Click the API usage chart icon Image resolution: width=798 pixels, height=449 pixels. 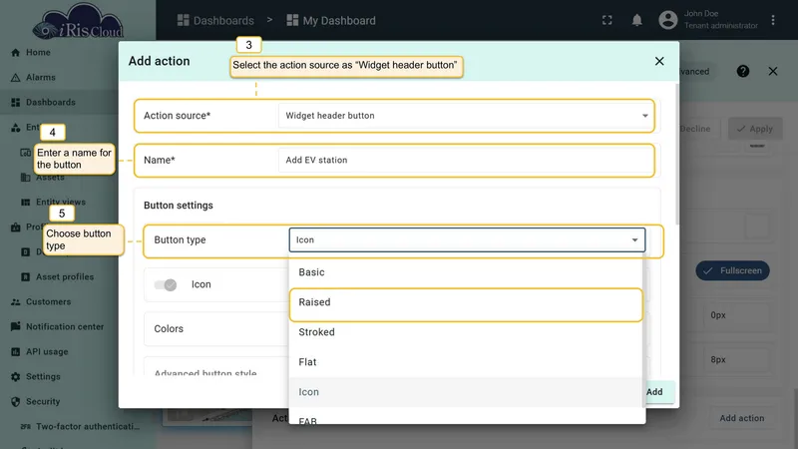point(15,352)
